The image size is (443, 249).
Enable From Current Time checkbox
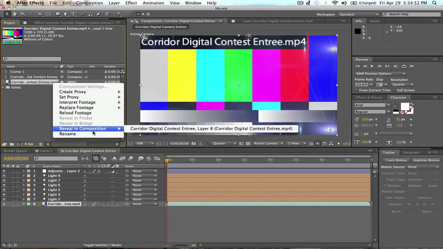[356, 90]
